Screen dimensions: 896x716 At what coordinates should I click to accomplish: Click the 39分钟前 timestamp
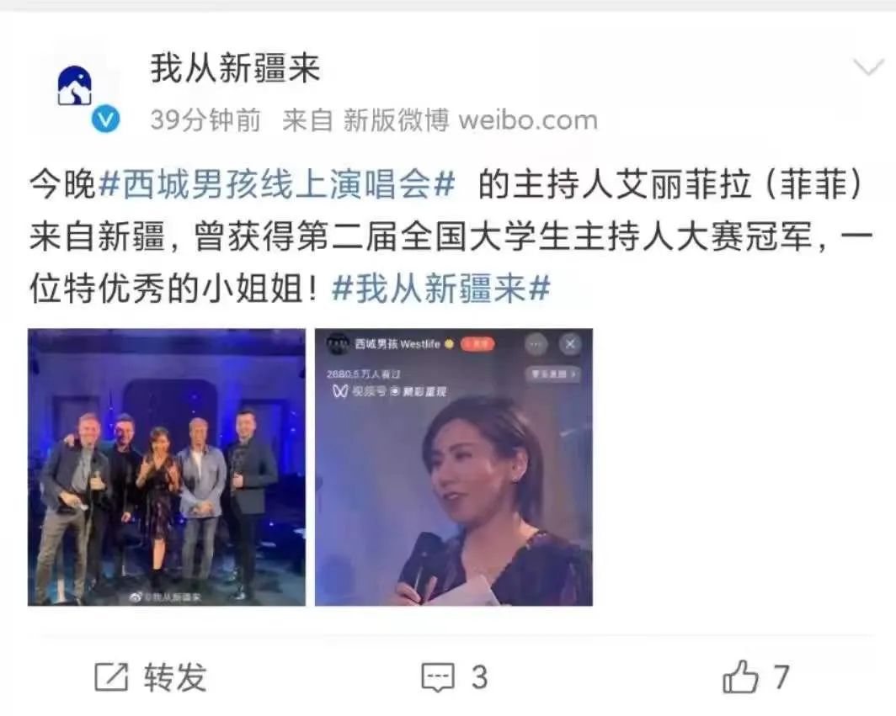[x=205, y=120]
